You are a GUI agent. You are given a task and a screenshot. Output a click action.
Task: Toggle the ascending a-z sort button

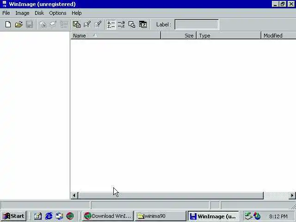[111, 25]
